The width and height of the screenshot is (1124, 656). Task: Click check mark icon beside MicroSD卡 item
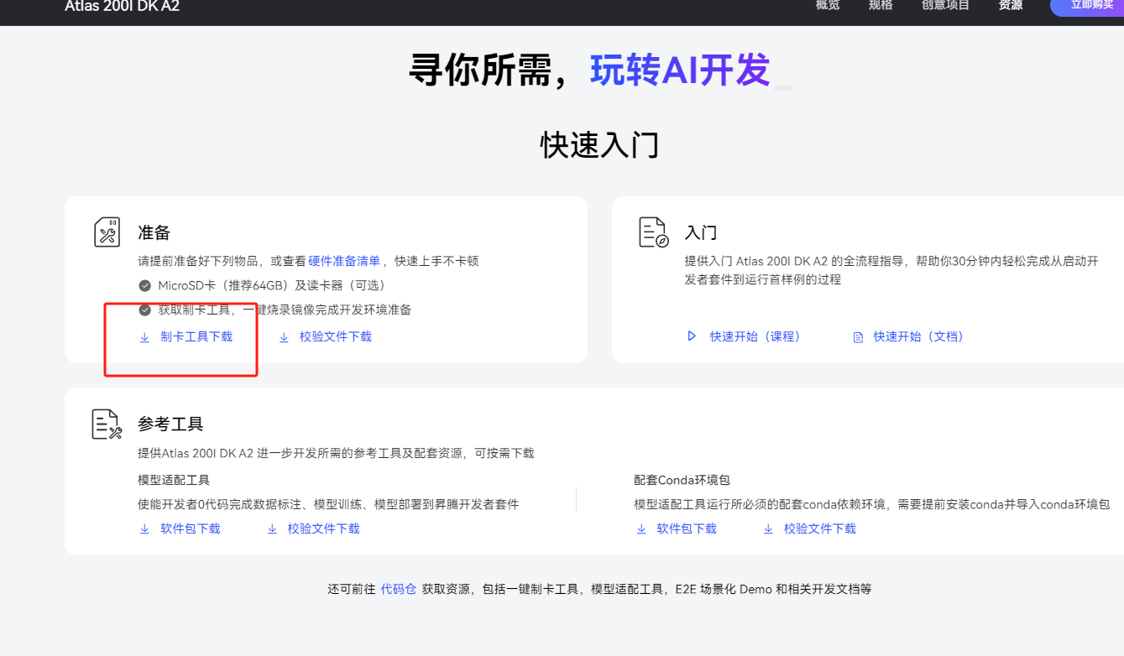(x=144, y=286)
